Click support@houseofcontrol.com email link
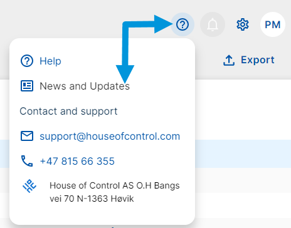This screenshot has height=228, width=291. (110, 137)
